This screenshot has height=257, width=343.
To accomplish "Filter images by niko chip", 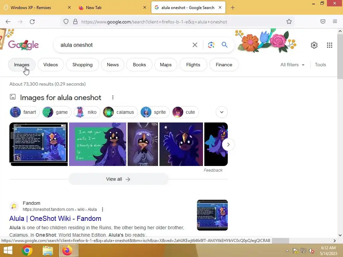I will pyautogui.click(x=87, y=112).
